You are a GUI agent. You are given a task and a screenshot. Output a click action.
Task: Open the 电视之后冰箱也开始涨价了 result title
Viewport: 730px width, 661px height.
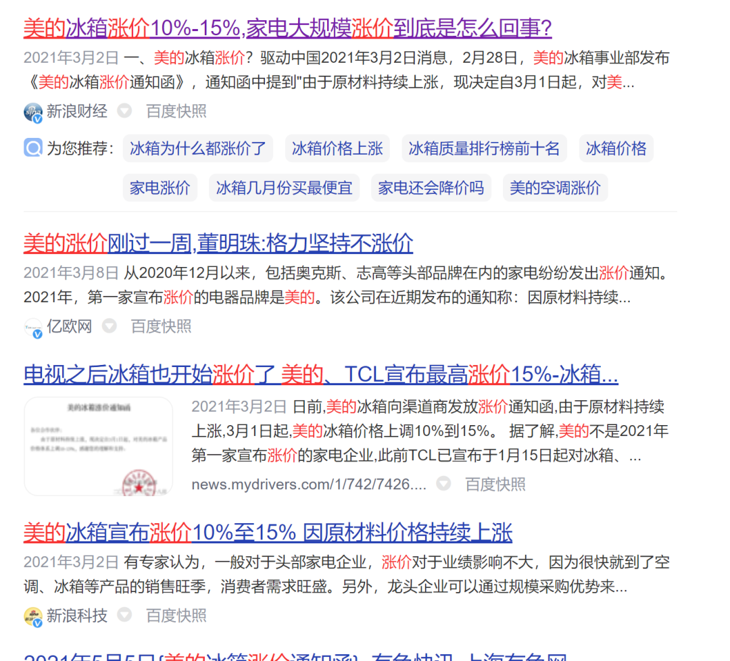(321, 374)
